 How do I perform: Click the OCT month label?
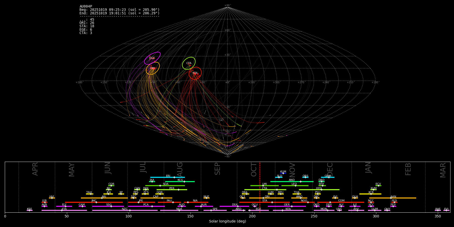tap(254, 169)
